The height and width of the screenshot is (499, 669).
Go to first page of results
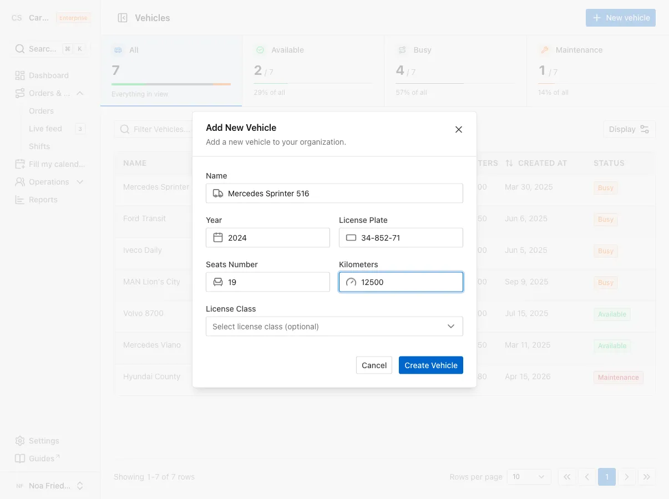567,477
